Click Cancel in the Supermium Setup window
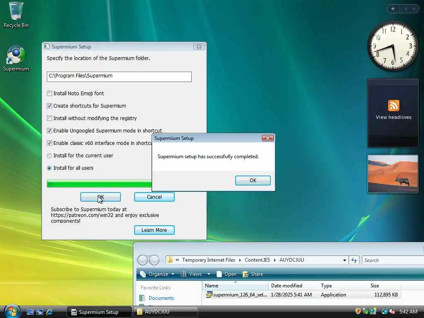 click(154, 197)
